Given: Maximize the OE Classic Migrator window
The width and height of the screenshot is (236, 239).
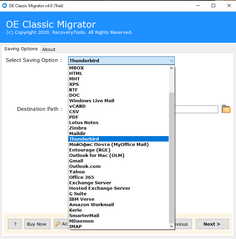Looking at the screenshot, I should click(213, 5).
